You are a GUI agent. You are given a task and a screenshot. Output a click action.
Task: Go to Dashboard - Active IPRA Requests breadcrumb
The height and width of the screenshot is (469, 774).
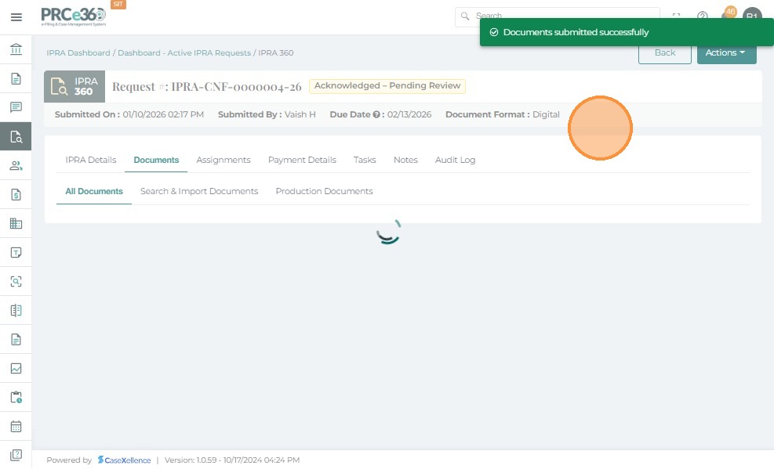tap(184, 52)
